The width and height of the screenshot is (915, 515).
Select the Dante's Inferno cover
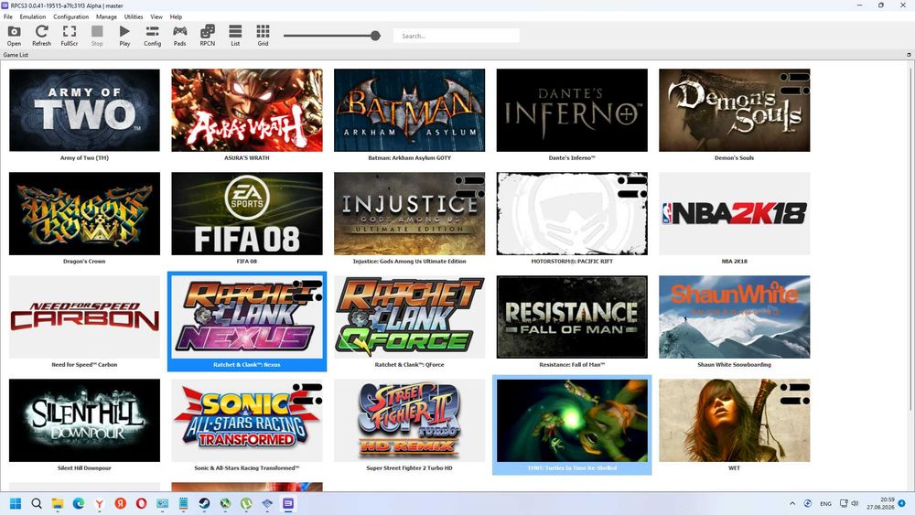pos(572,111)
